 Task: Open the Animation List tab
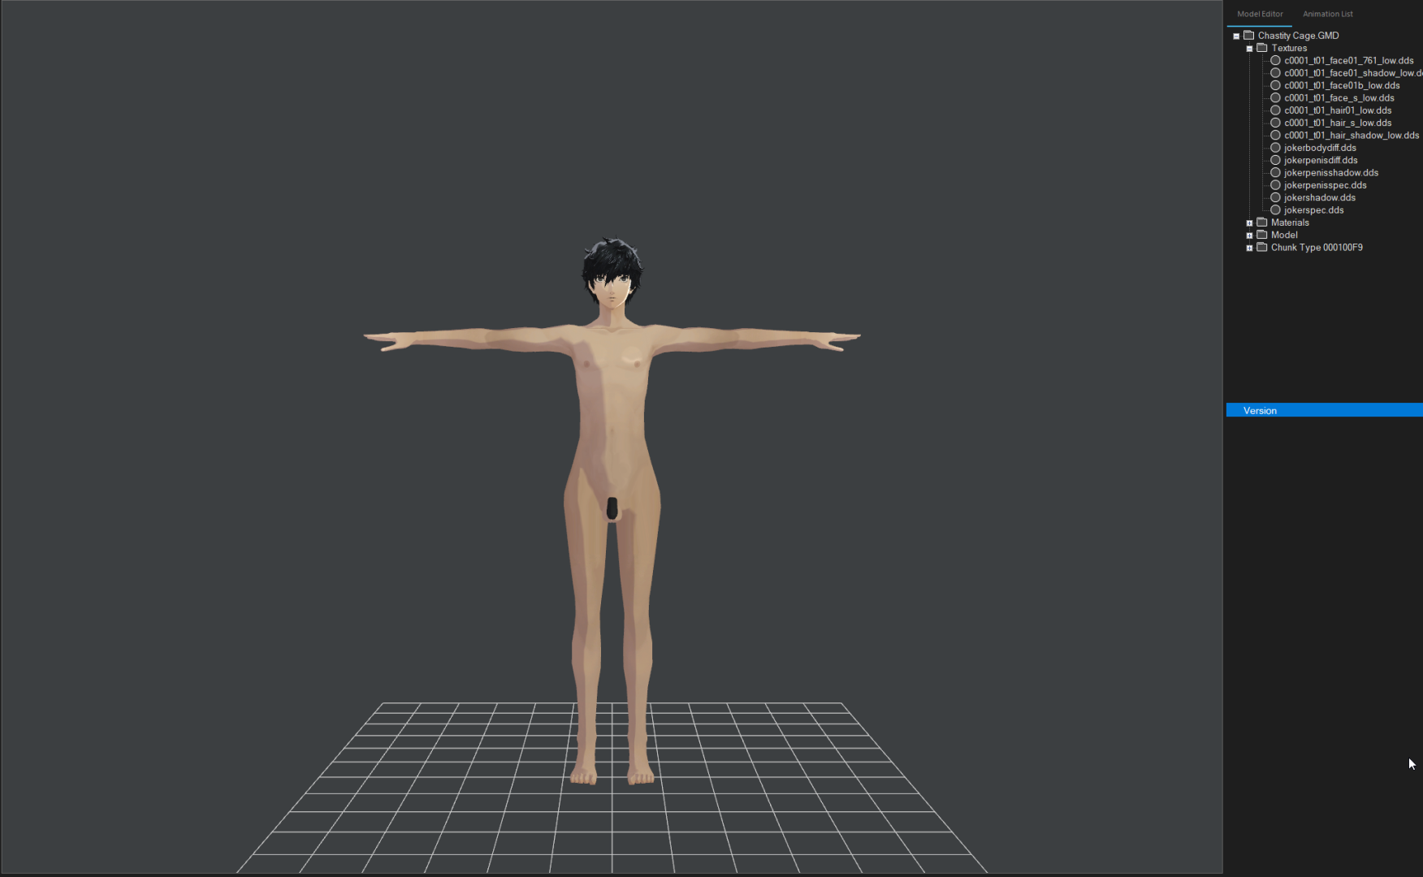click(x=1327, y=14)
